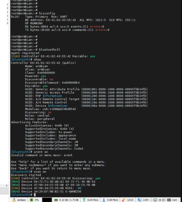Image resolution: width=182 pixels, height=202 pixels.
Task: Click 'Invalid command in menu main: arent' line
Action: [42, 155]
